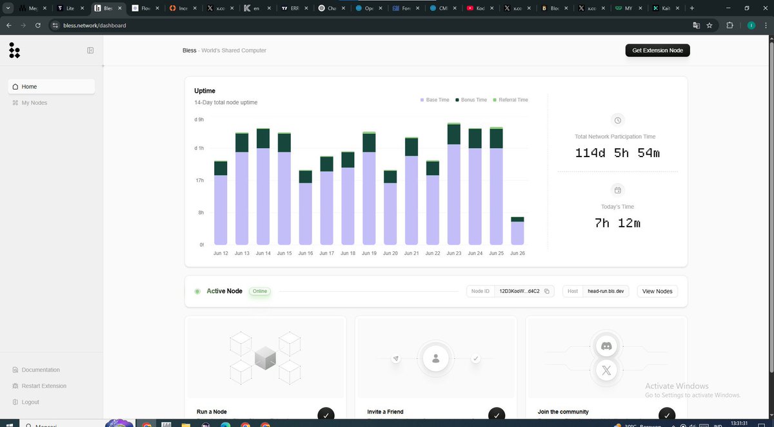Switch to the Flow browser tab
Screen dimensions: 774x427
(x=144, y=8)
